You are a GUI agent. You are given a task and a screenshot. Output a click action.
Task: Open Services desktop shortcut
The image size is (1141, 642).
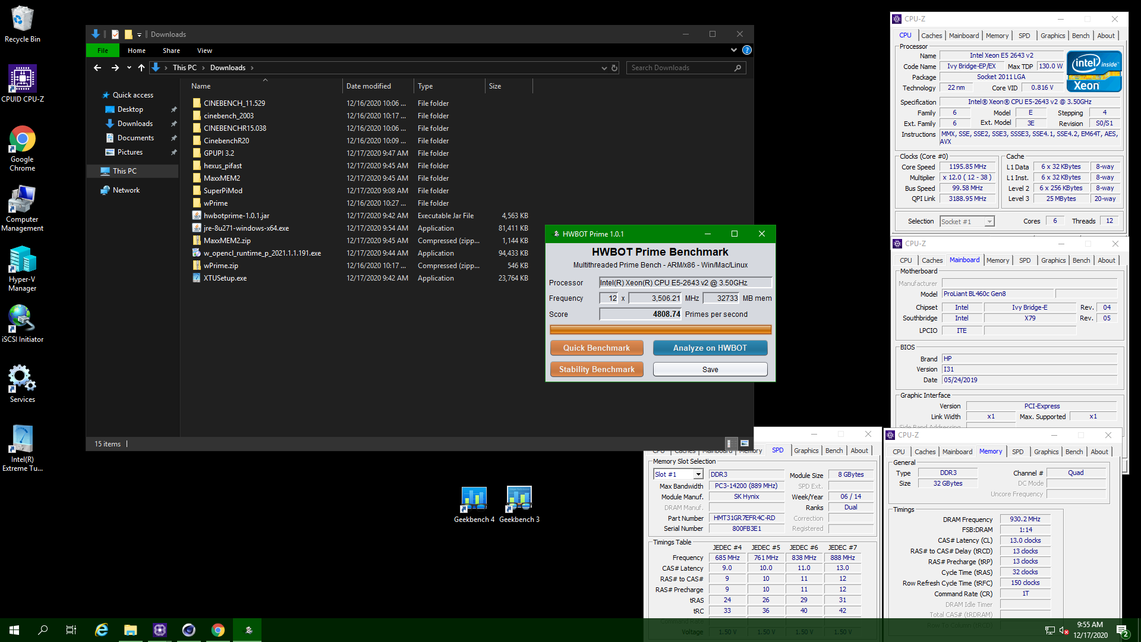click(x=22, y=384)
